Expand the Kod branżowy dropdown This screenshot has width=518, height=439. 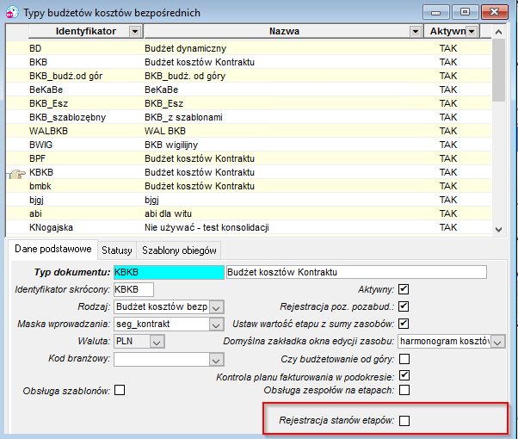click(x=216, y=360)
